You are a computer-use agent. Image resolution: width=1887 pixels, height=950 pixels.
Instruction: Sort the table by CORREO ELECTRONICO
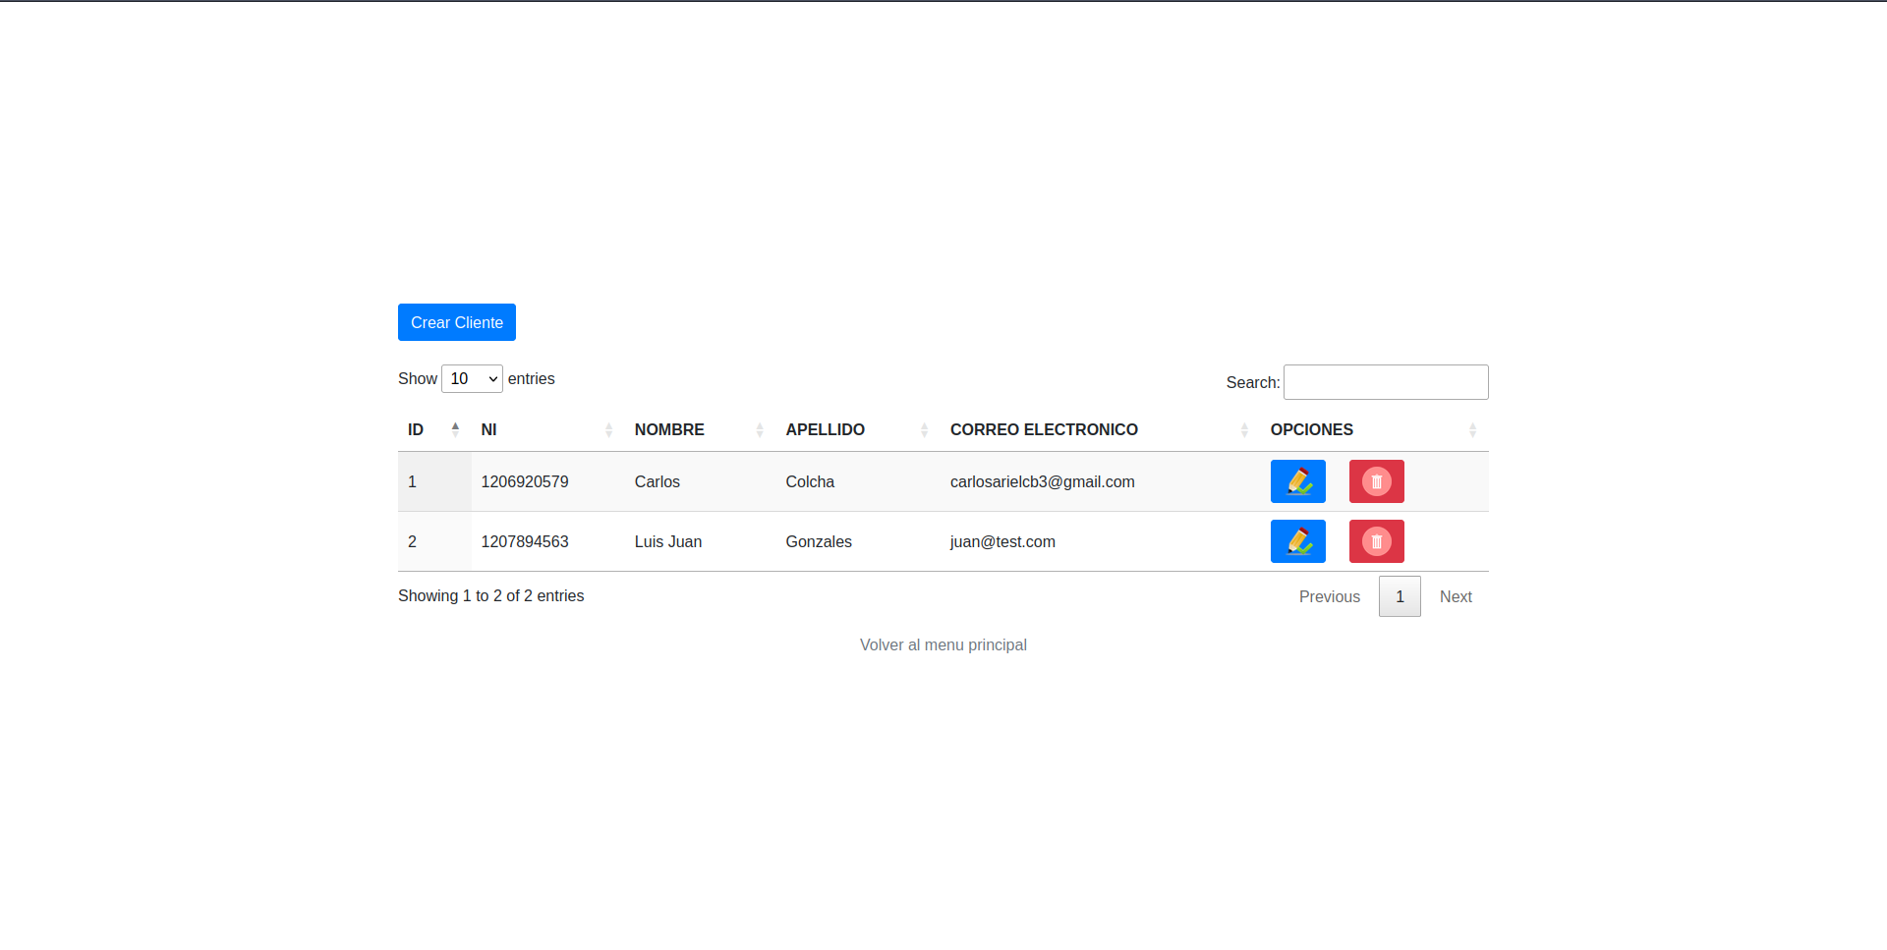click(1243, 429)
